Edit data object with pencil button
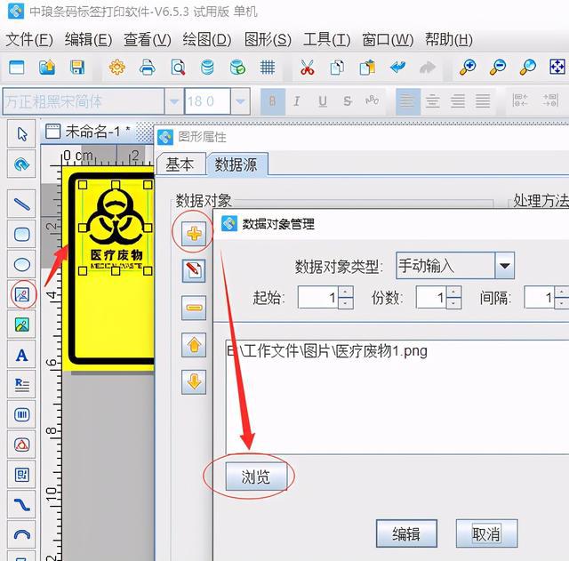The width and height of the screenshot is (569, 561). click(x=194, y=270)
